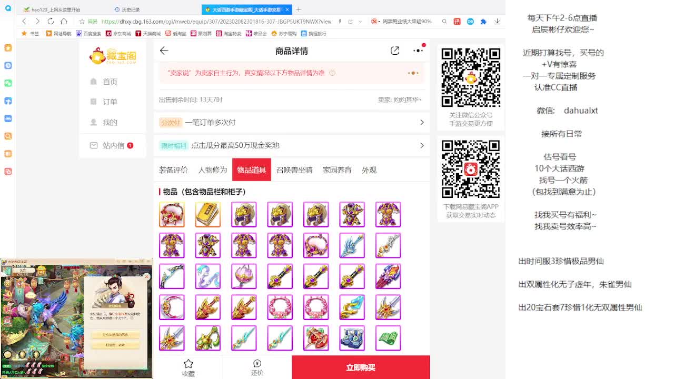Image resolution: width=674 pixels, height=379 pixels.
Task: Expand the 分次付 一笔订单多次付 row
Action: (291, 122)
